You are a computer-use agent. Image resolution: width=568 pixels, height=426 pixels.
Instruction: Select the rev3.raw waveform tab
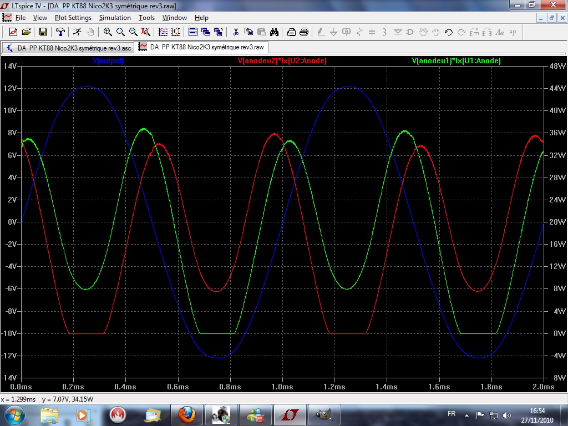201,47
